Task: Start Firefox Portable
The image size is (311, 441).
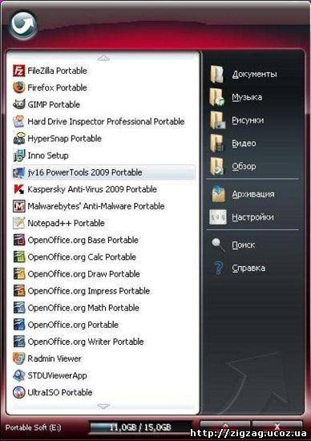Action: [103, 87]
